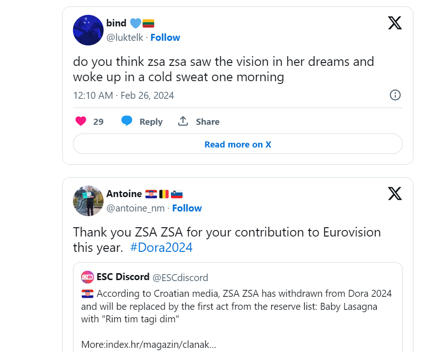Open the @antoine_nm handle
This screenshot has width=445, height=352.
(135, 208)
